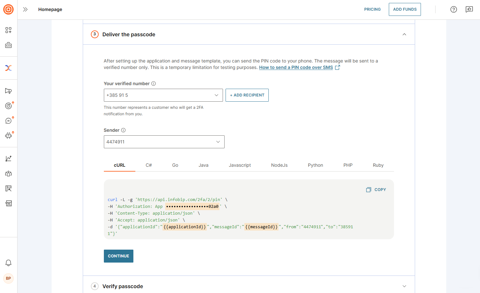This screenshot has width=480, height=293.
Task: Open the add apps grid icon
Action: (8, 30)
